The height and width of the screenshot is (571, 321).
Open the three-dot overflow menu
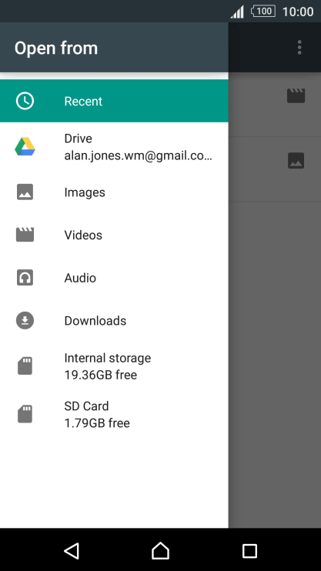click(299, 48)
